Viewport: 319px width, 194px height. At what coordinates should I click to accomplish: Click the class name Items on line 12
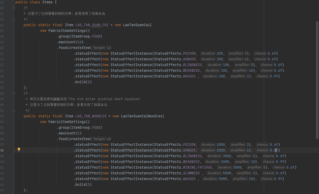(x=47, y=2)
